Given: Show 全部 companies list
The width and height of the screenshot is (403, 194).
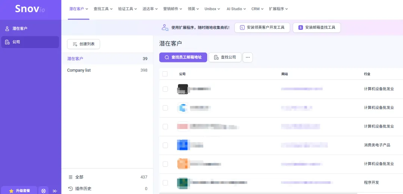Looking at the screenshot, I should (107, 177).
